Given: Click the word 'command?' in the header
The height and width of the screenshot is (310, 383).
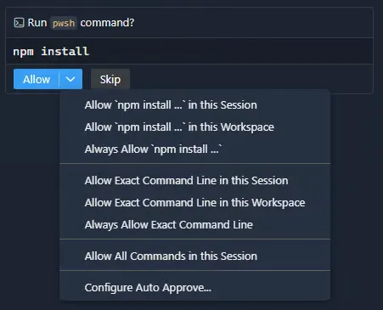Looking at the screenshot, I should click(x=107, y=23).
